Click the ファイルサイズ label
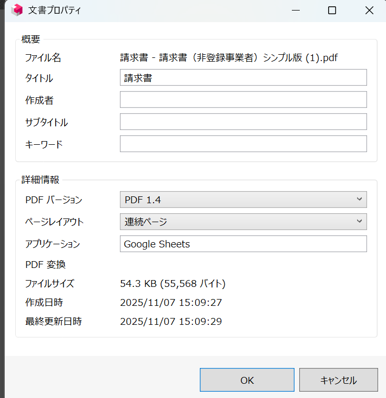Image resolution: width=386 pixels, height=398 pixels. coord(50,284)
